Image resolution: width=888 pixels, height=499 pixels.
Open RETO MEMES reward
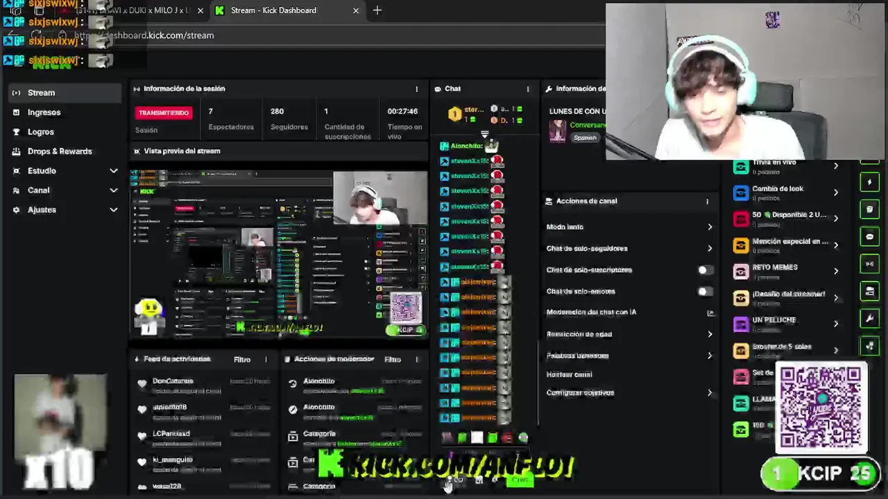click(786, 271)
